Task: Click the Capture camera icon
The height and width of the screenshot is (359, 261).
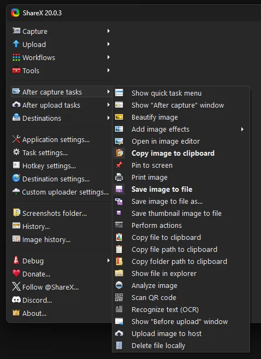Action: tap(16, 31)
